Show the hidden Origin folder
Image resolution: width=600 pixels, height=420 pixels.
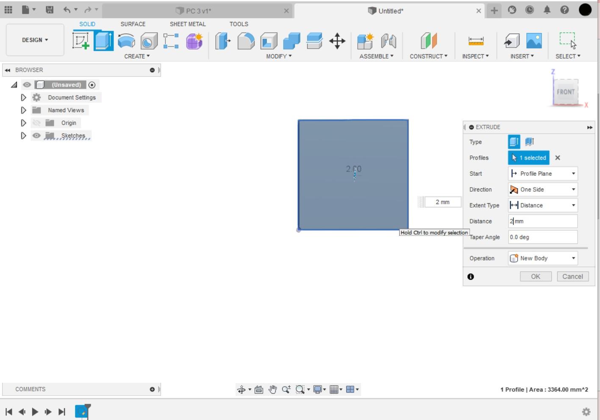(x=36, y=123)
